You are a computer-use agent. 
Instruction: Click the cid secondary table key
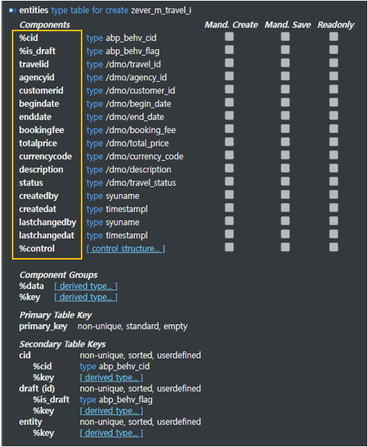pos(24,356)
